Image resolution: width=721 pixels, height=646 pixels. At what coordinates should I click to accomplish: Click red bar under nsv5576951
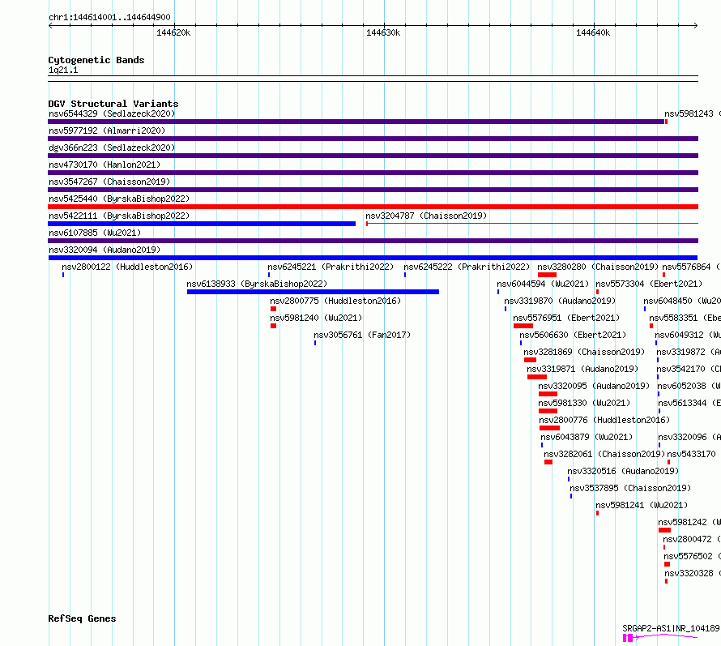523,326
